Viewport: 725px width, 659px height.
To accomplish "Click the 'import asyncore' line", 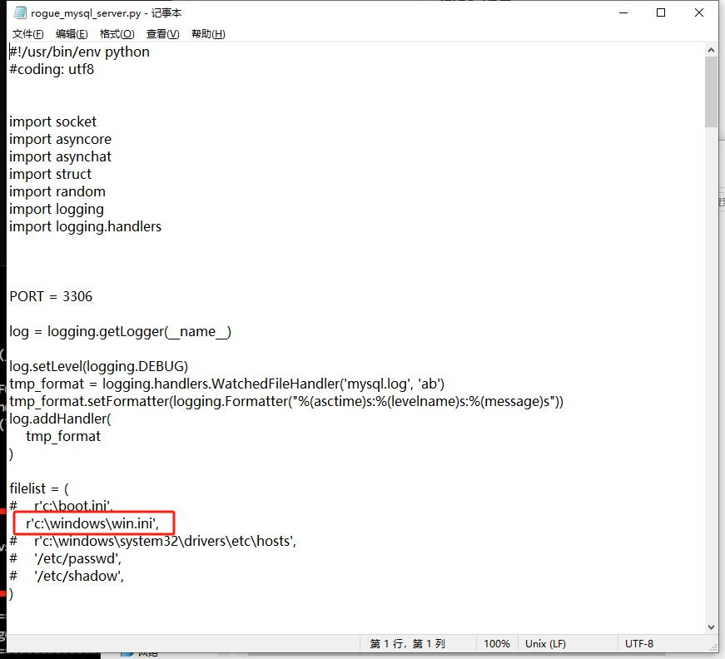I will (60, 139).
